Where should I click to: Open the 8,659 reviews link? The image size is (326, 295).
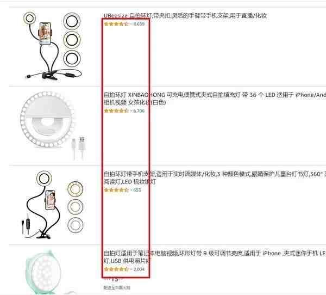[x=139, y=24]
